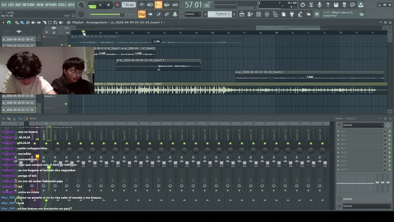Toggle Slot 7 enable LED
394x222 pixels.
coord(389,157)
